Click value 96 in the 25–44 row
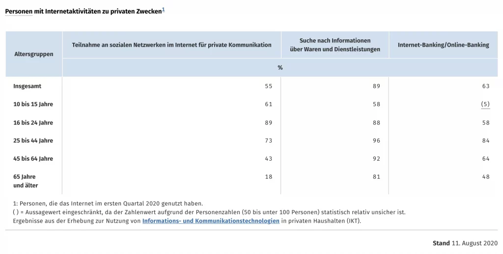The width and height of the screenshot is (503, 254). 376,141
